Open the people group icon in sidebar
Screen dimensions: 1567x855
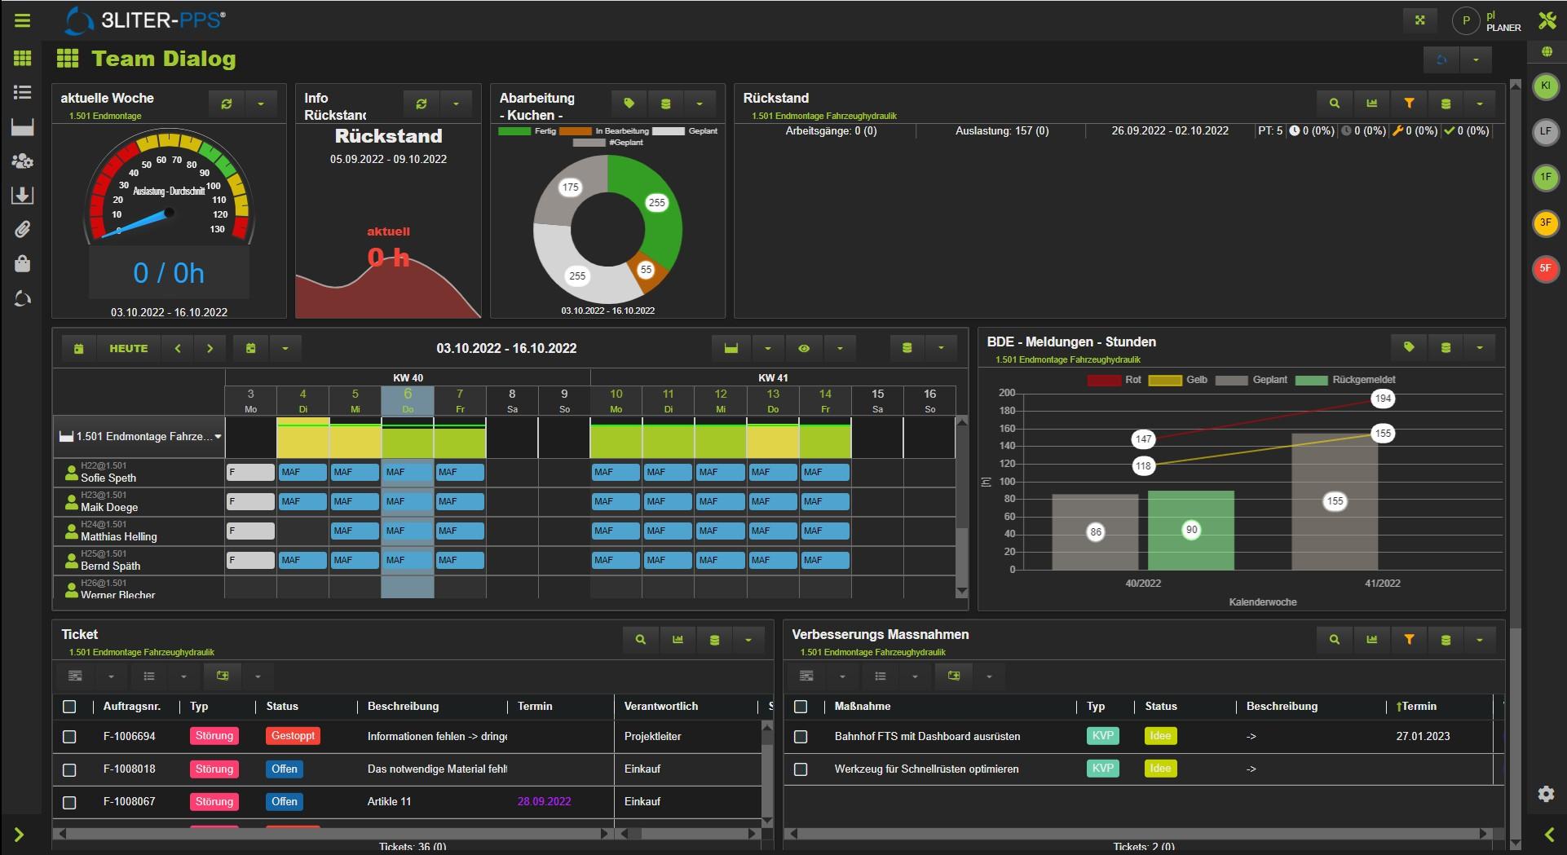coord(22,161)
